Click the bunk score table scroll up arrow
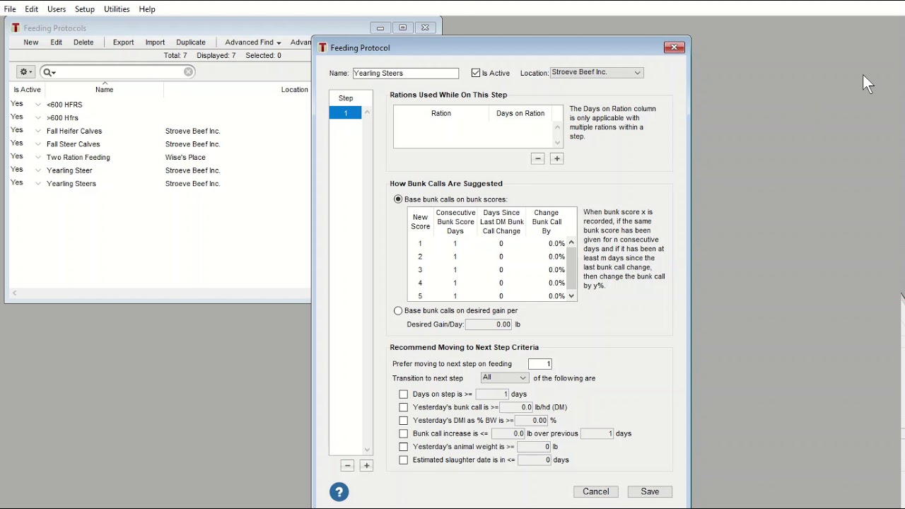The image size is (905, 509). pos(571,242)
